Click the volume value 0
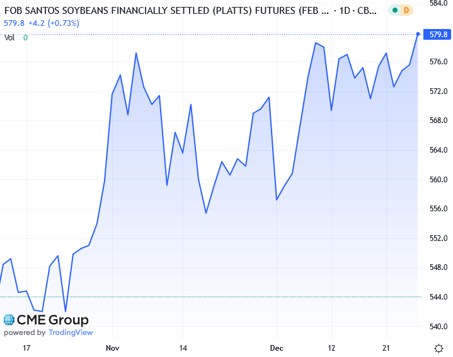This screenshot has height=357, width=453. click(x=25, y=37)
